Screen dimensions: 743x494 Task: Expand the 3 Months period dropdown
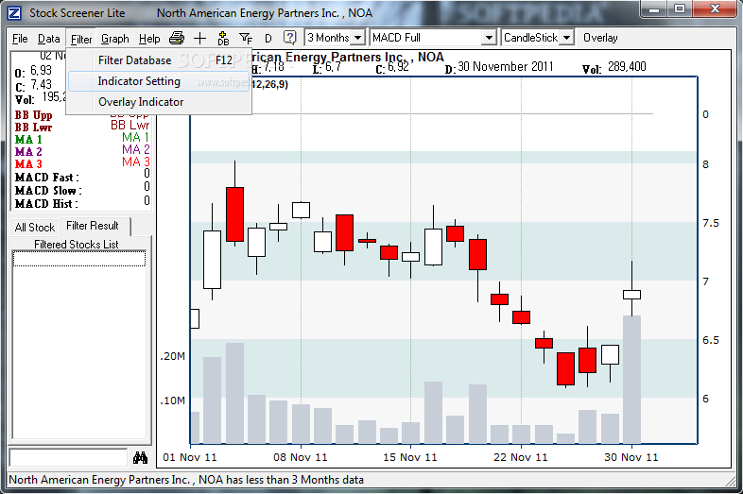[x=358, y=38]
